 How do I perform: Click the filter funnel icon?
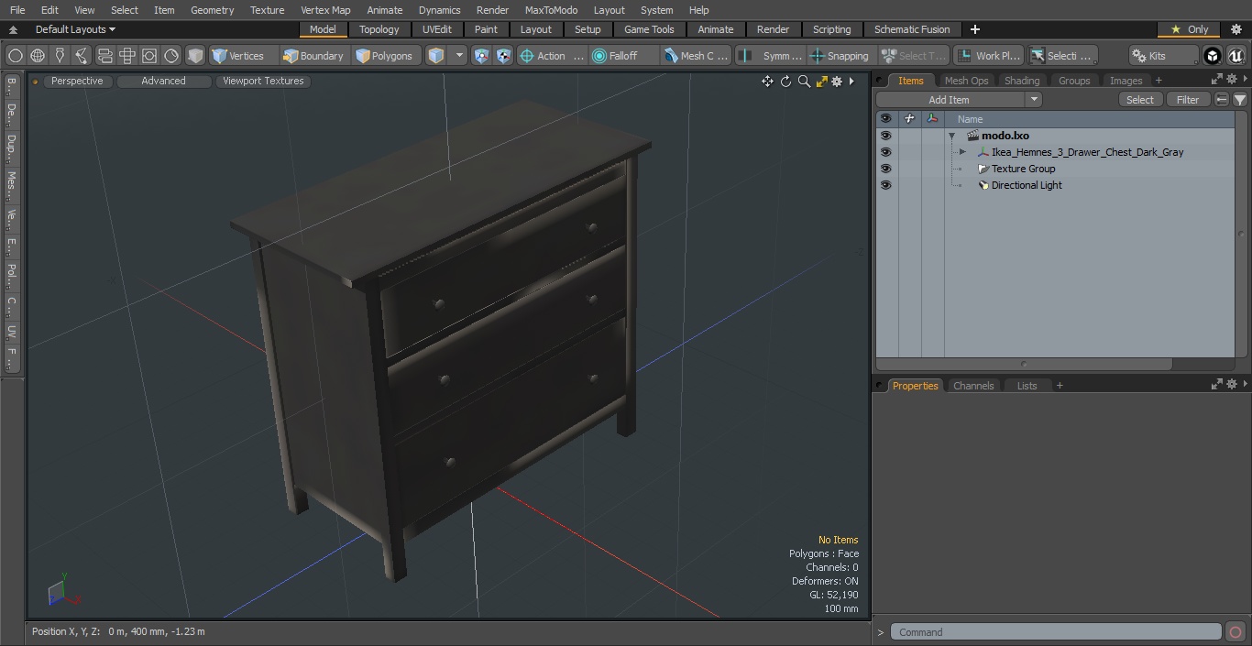click(1240, 100)
